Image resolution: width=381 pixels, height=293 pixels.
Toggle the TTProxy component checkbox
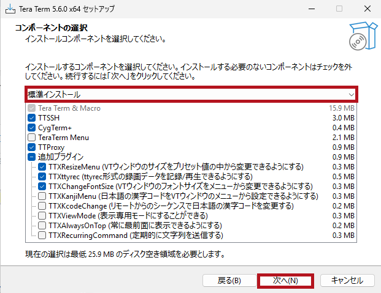32,147
